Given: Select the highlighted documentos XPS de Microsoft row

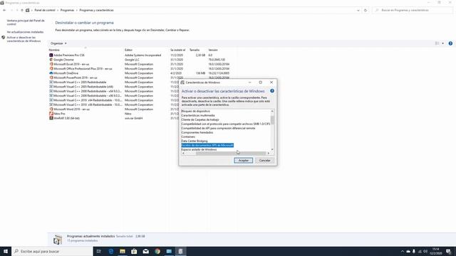Looking at the screenshot, I should pos(207,145).
